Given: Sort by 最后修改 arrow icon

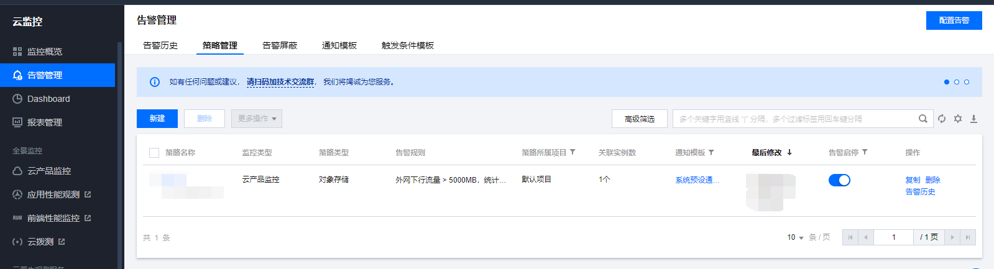Looking at the screenshot, I should pyautogui.click(x=789, y=152).
